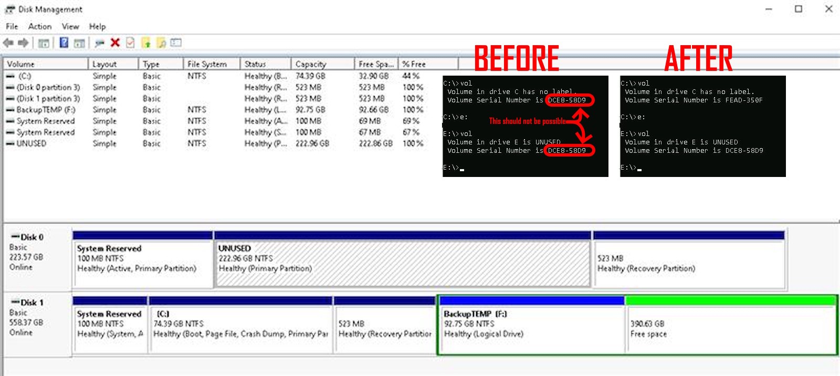
Task: Click the red X Delete toolbar icon
Action: (115, 43)
